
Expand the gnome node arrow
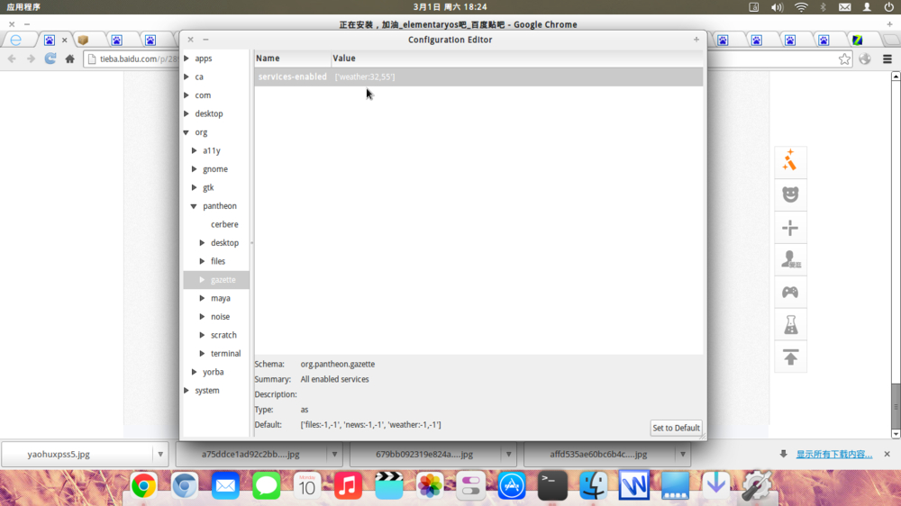coord(195,169)
